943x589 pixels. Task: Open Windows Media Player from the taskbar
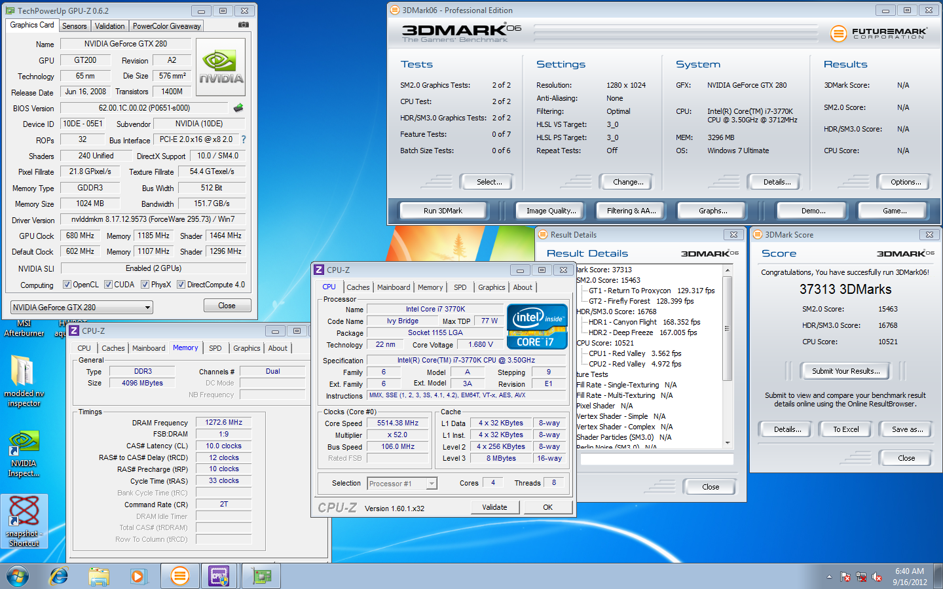(x=138, y=576)
